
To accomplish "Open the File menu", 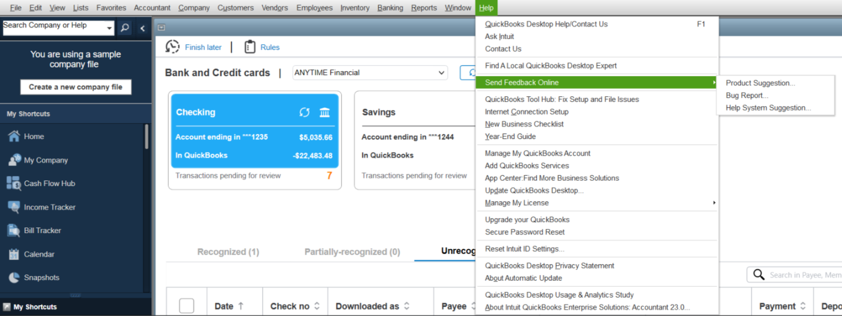I will click(x=16, y=8).
